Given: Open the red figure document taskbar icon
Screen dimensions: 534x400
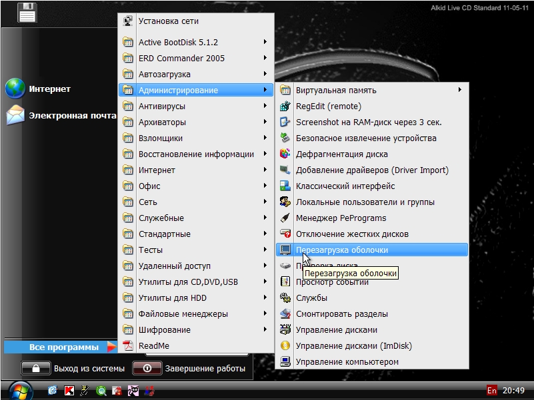Looking at the screenshot, I should click(117, 391).
